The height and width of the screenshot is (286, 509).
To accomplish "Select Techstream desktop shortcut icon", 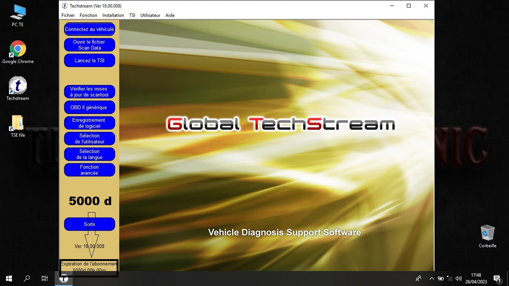I will pyautogui.click(x=17, y=88).
